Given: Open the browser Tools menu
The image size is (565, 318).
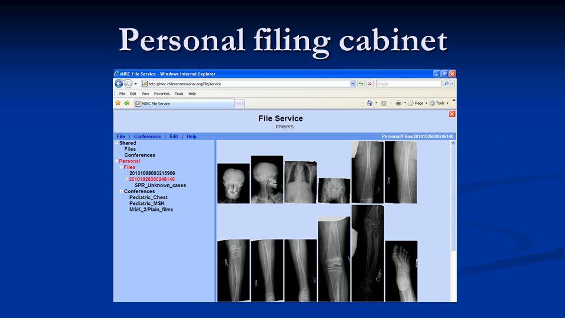Looking at the screenshot, I should coord(179,94).
